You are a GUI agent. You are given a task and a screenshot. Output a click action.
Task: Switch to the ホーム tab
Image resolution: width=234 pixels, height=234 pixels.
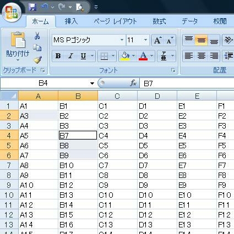coord(40,21)
